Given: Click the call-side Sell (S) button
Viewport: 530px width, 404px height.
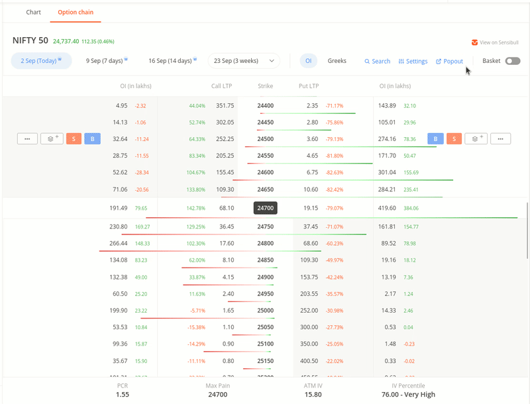Looking at the screenshot, I should click(74, 139).
